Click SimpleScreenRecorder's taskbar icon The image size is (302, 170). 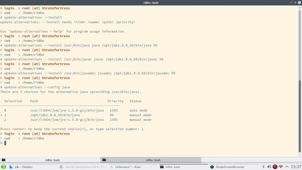click(x=212, y=167)
